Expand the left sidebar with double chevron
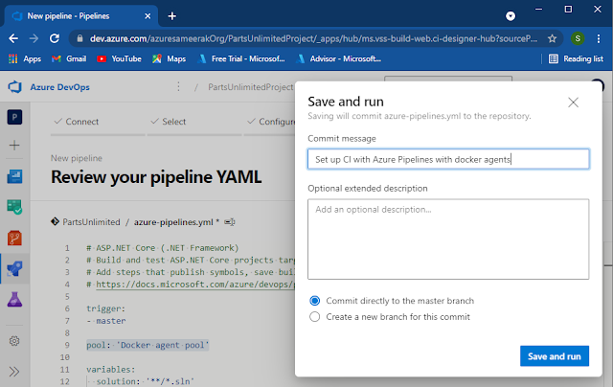 pos(14,371)
